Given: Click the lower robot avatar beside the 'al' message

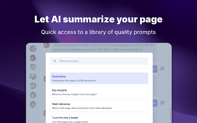Looking at the screenshot, I should (x=162, y=103).
